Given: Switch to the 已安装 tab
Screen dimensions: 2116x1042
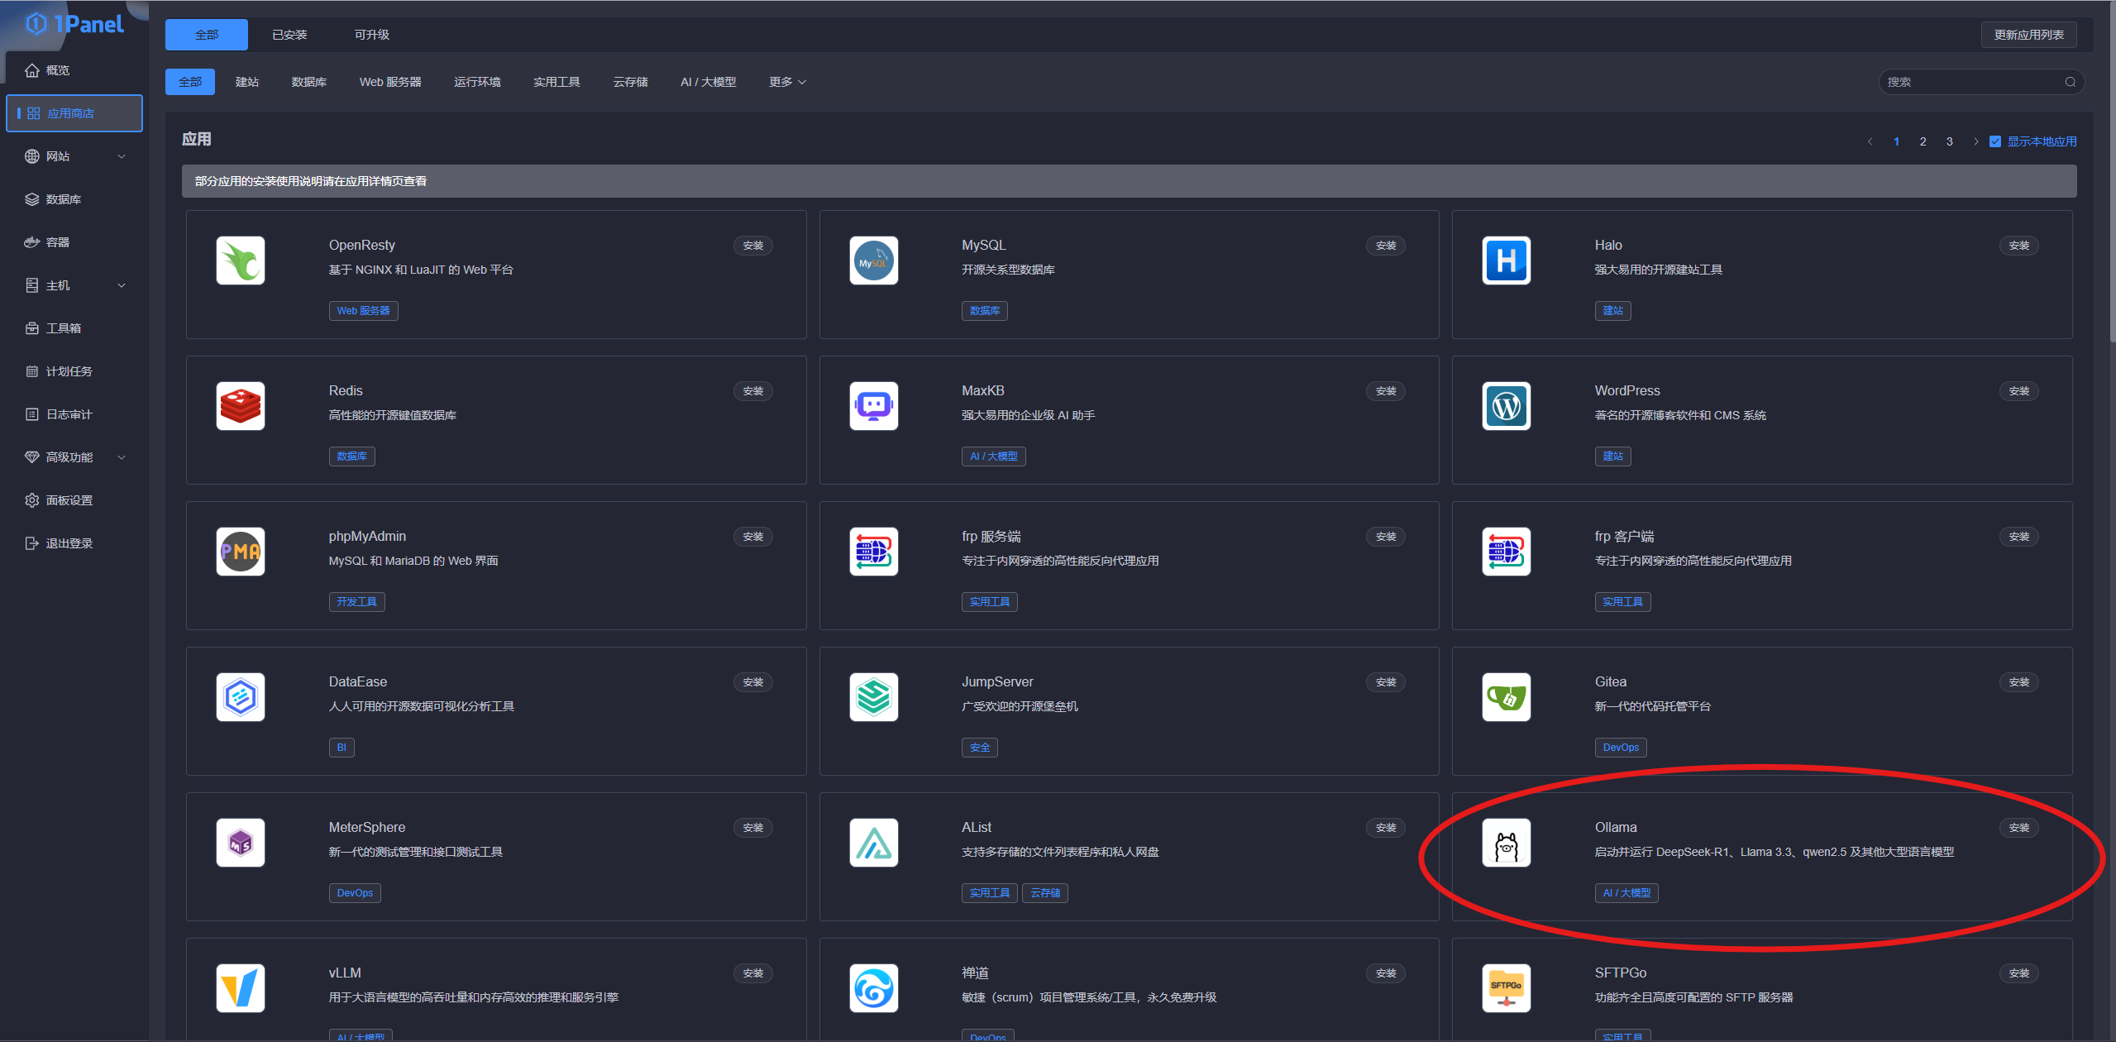Looking at the screenshot, I should [x=289, y=35].
